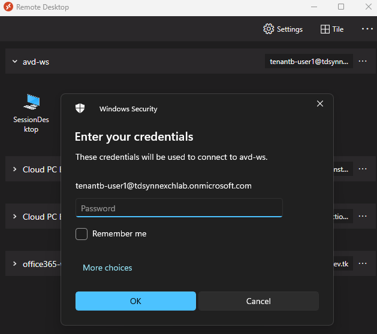Open the toolbar's three-dot overflow menu
377x334 pixels.
point(367,29)
